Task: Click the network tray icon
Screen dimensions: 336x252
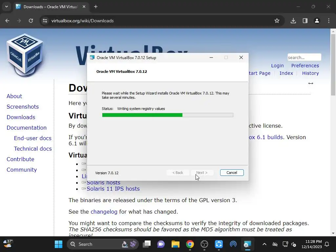Action: coord(285,244)
